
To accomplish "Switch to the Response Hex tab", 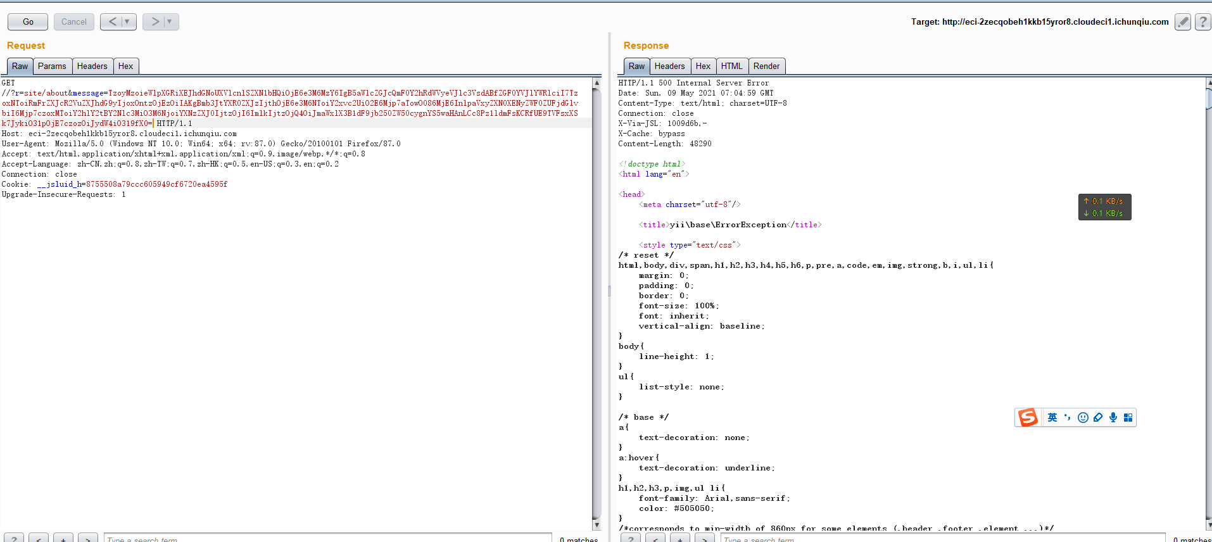I will (x=703, y=66).
